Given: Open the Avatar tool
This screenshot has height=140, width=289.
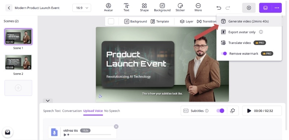Looking at the screenshot, I should pos(108,8).
